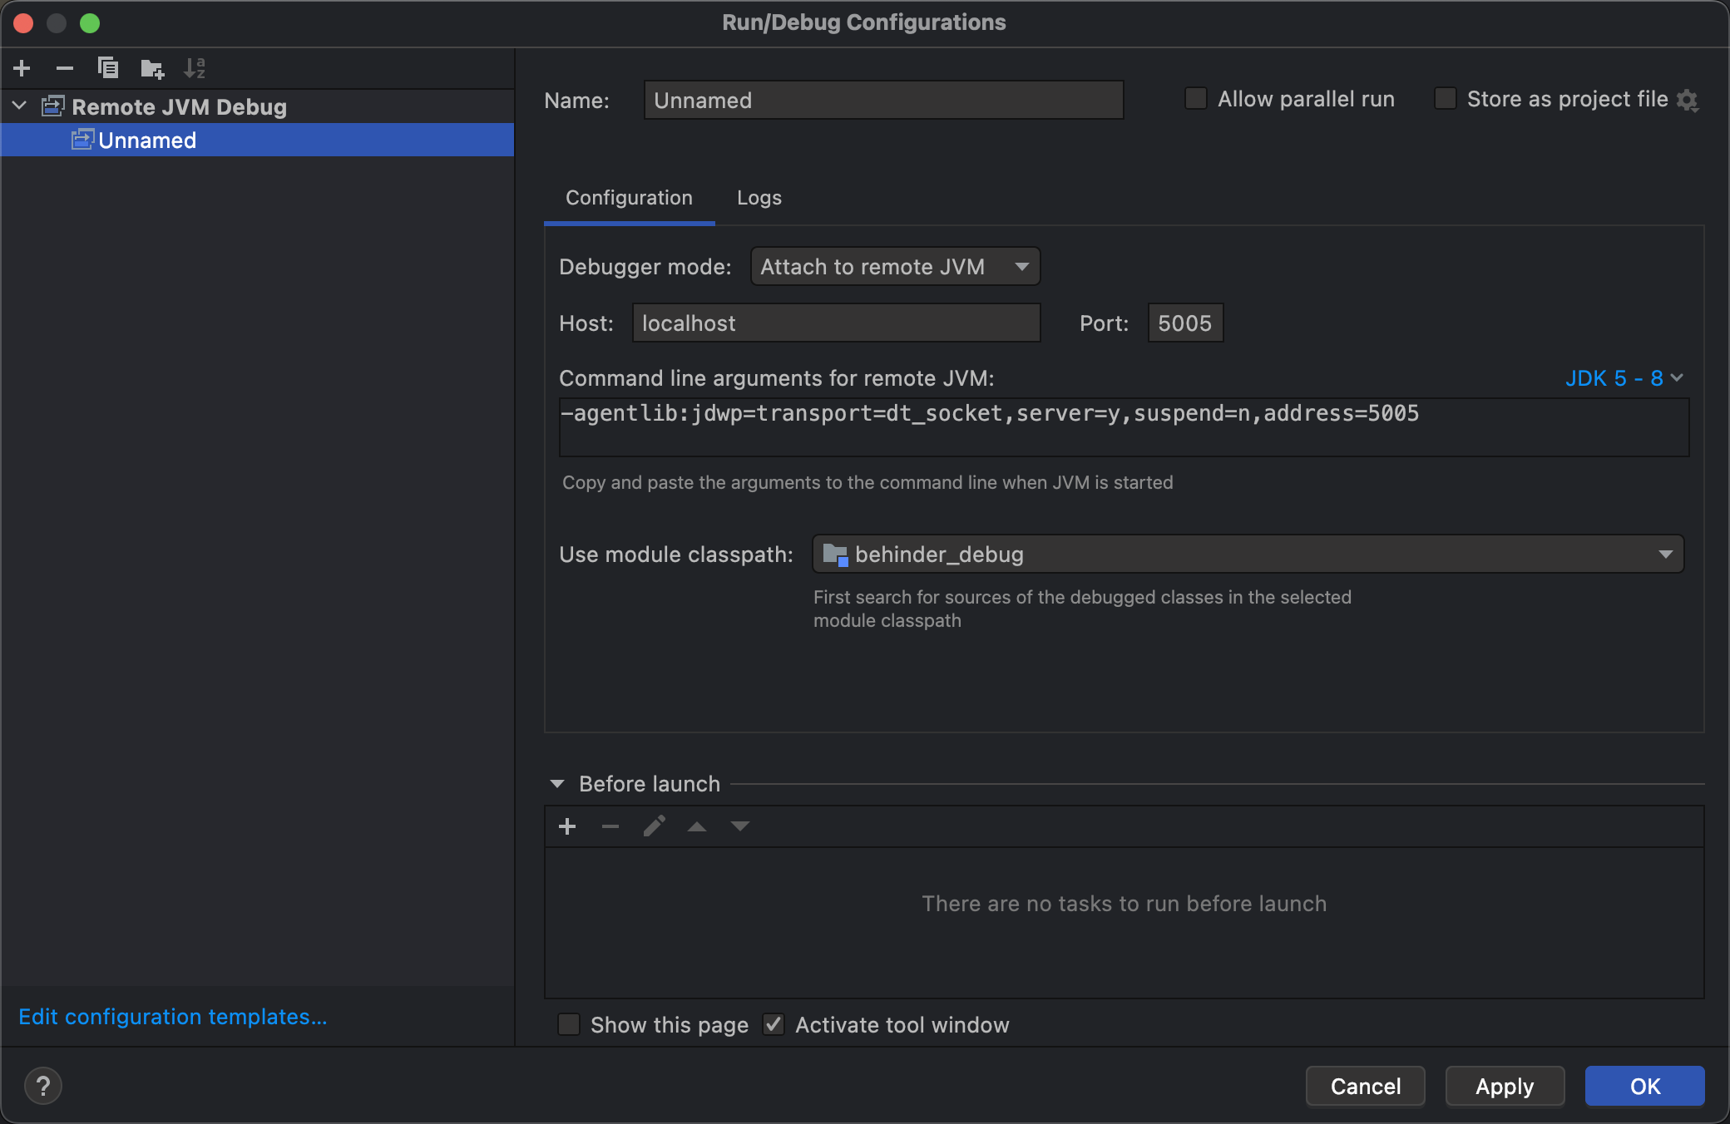Collapse the Before launch section
The image size is (1730, 1124).
pyautogui.click(x=557, y=784)
